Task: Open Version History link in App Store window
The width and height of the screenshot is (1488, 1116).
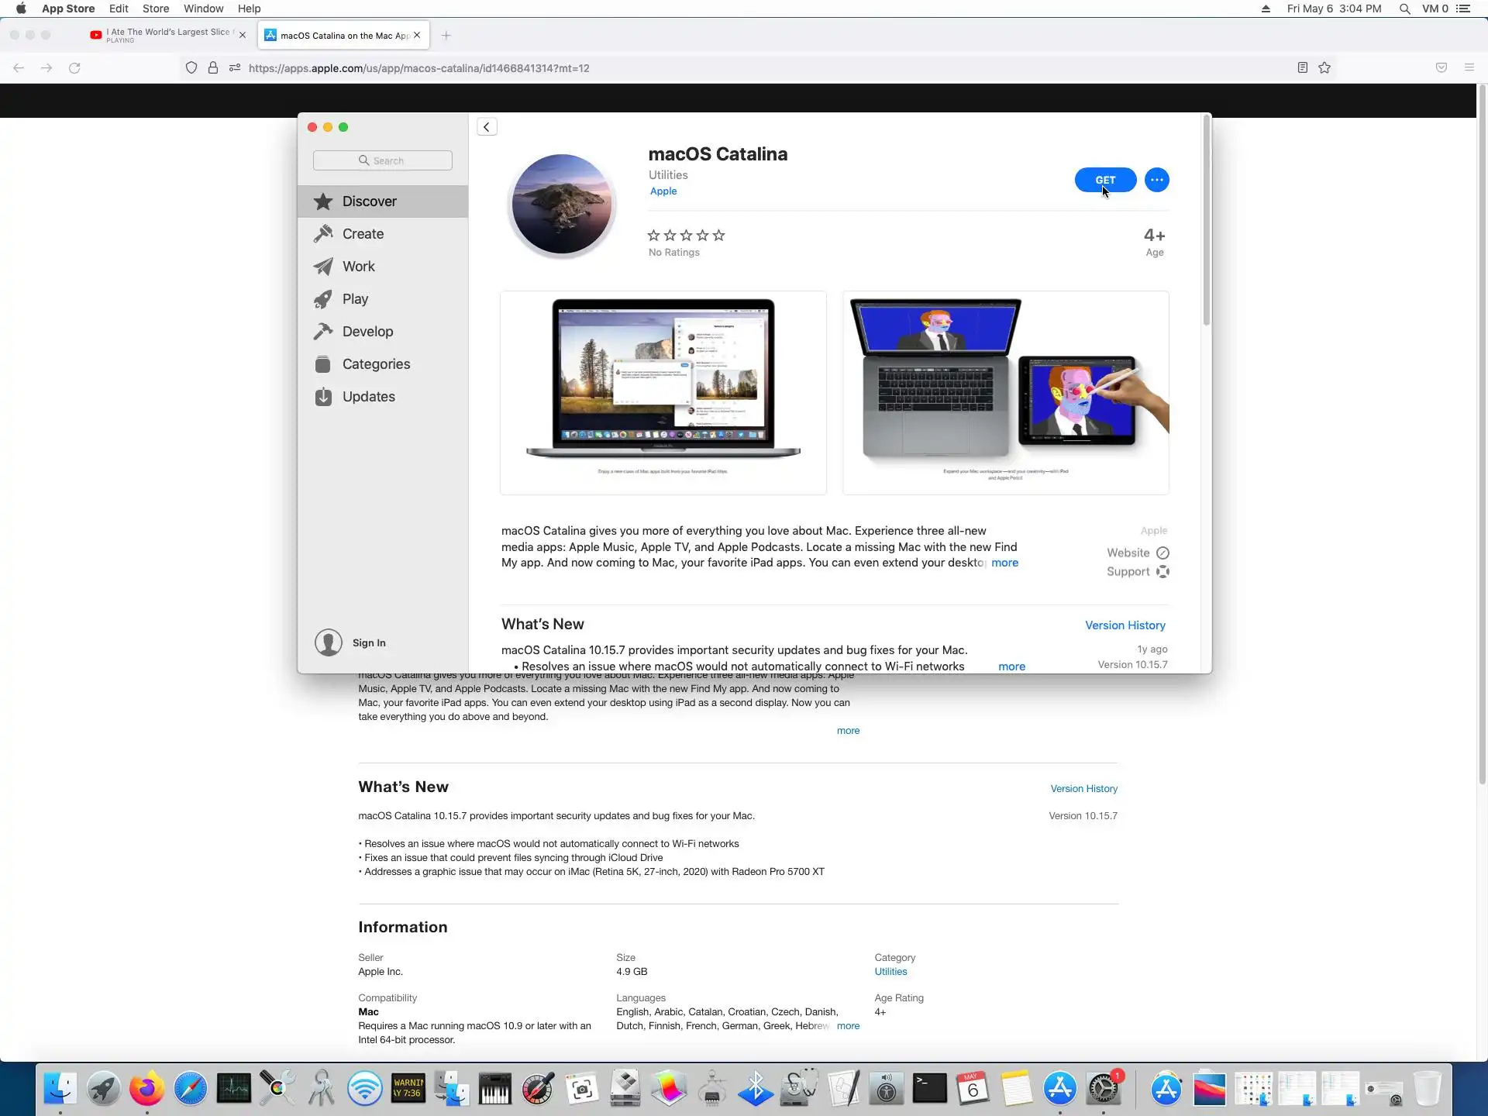Action: (x=1125, y=625)
